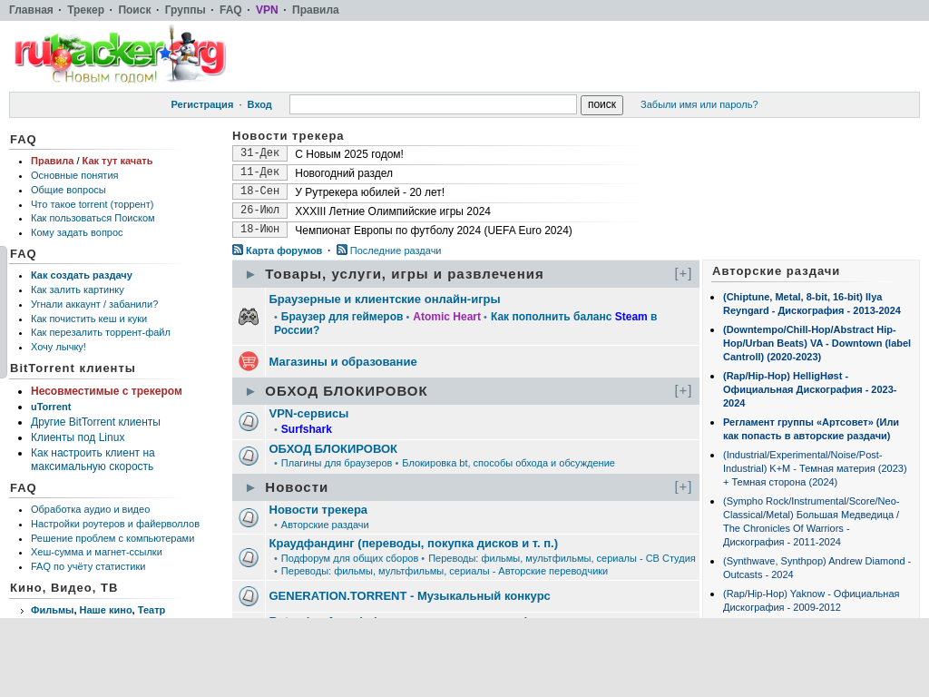Open news item Новогодний раздел
Viewport: 929px width, 697px height.
344,173
